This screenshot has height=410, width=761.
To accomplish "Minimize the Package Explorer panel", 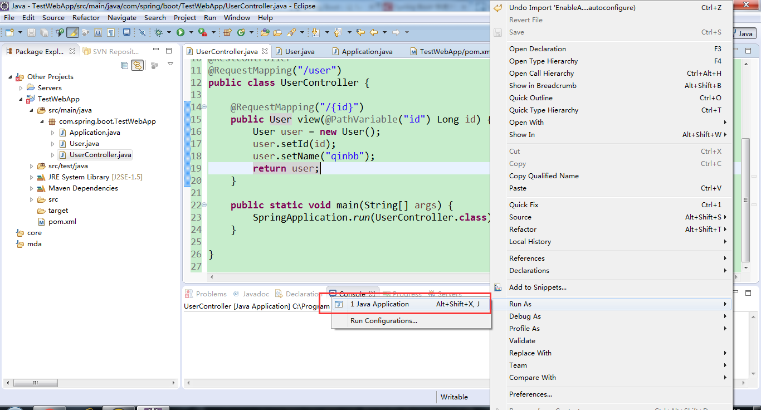I will point(156,49).
